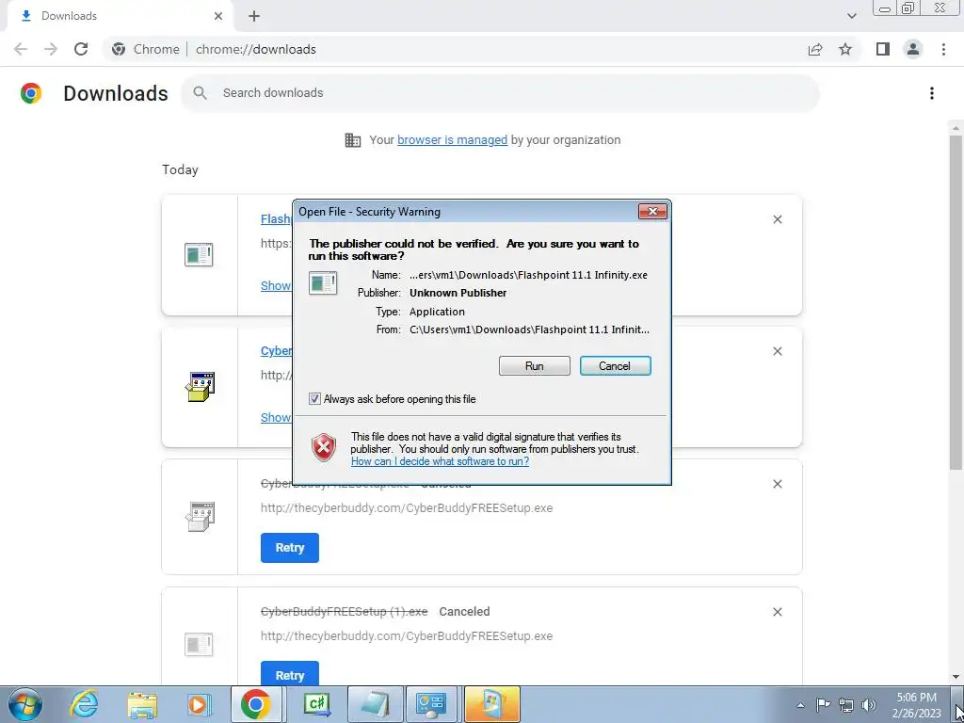This screenshot has height=723, width=964.
Task: Open the CyberBuddy download file link
Action: coord(276,350)
